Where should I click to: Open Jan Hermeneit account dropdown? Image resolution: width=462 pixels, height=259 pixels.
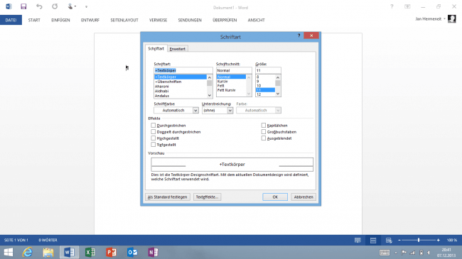pos(445,19)
